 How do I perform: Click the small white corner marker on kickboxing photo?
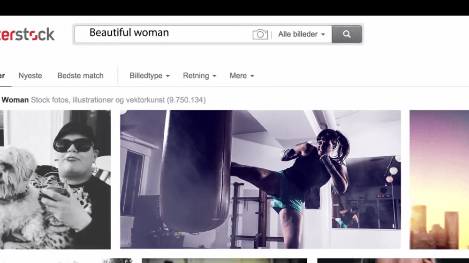coord(123,112)
